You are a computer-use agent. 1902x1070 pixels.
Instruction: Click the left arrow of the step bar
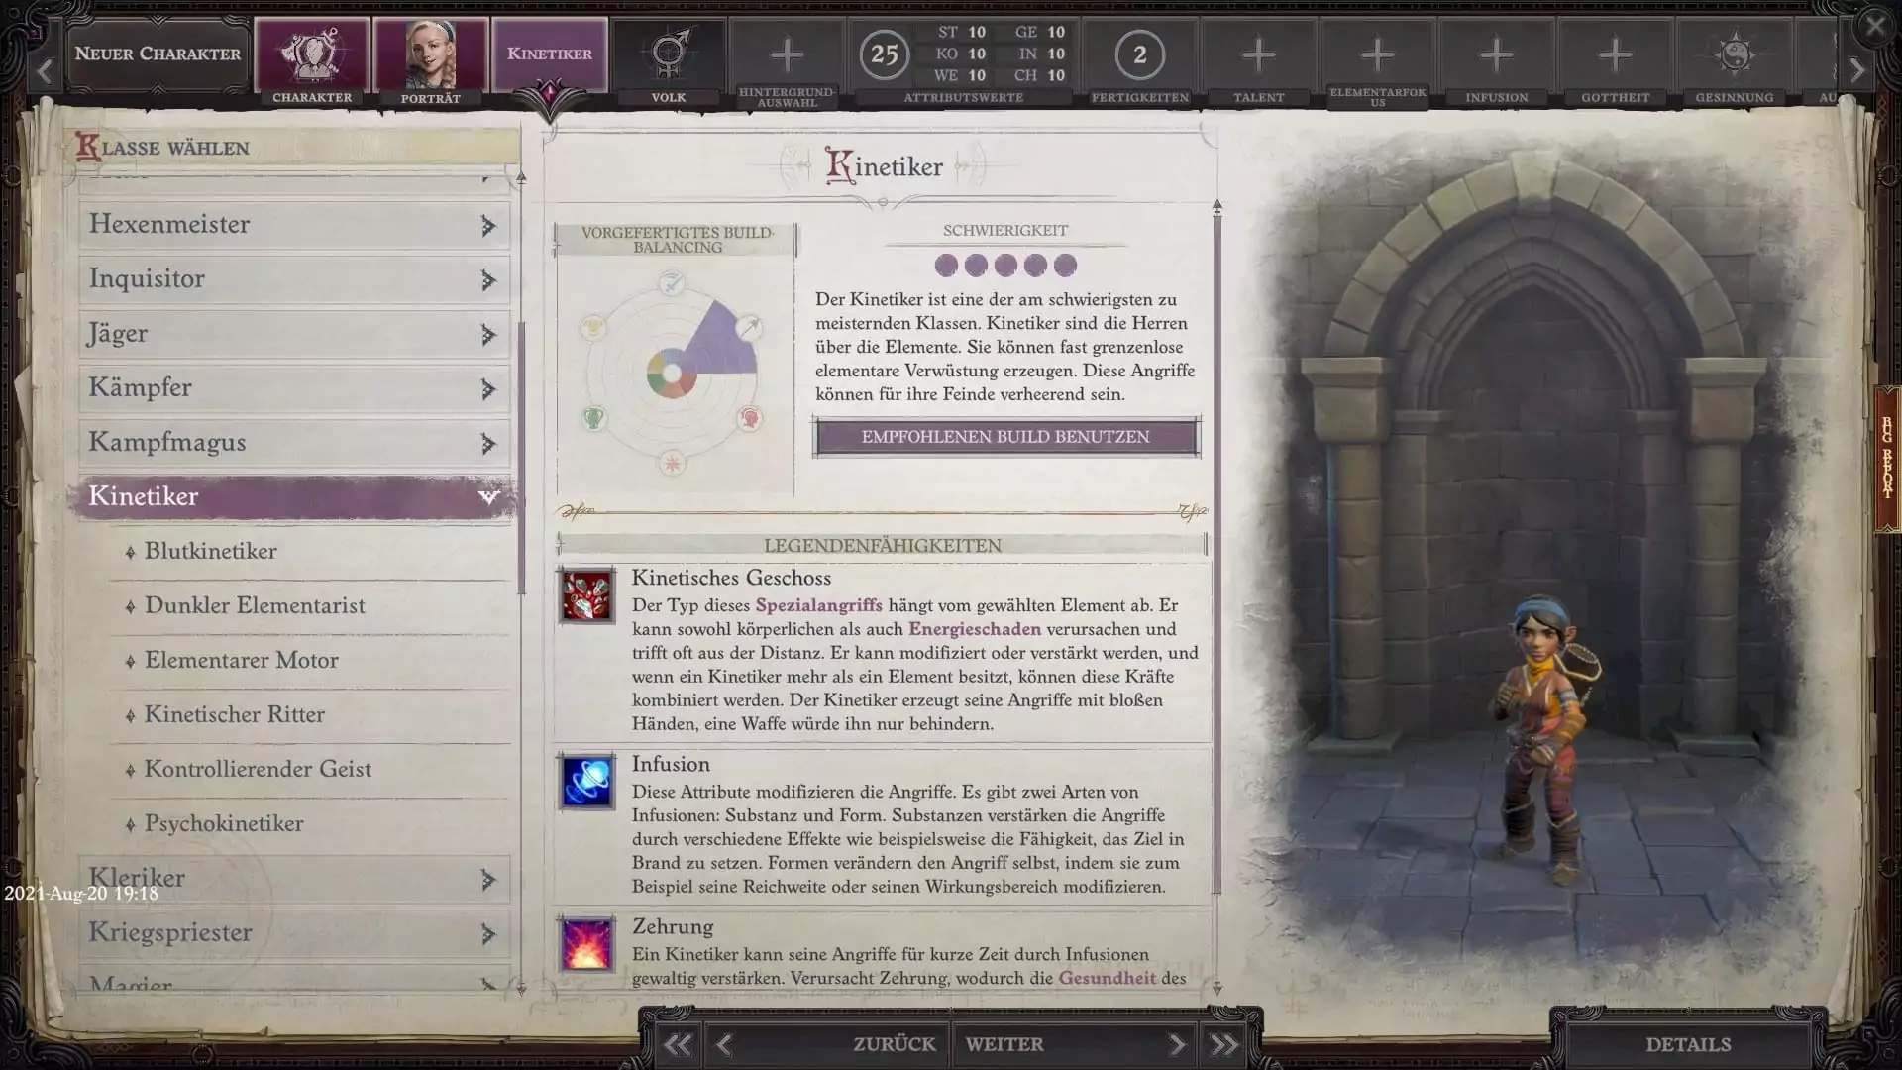tap(45, 70)
